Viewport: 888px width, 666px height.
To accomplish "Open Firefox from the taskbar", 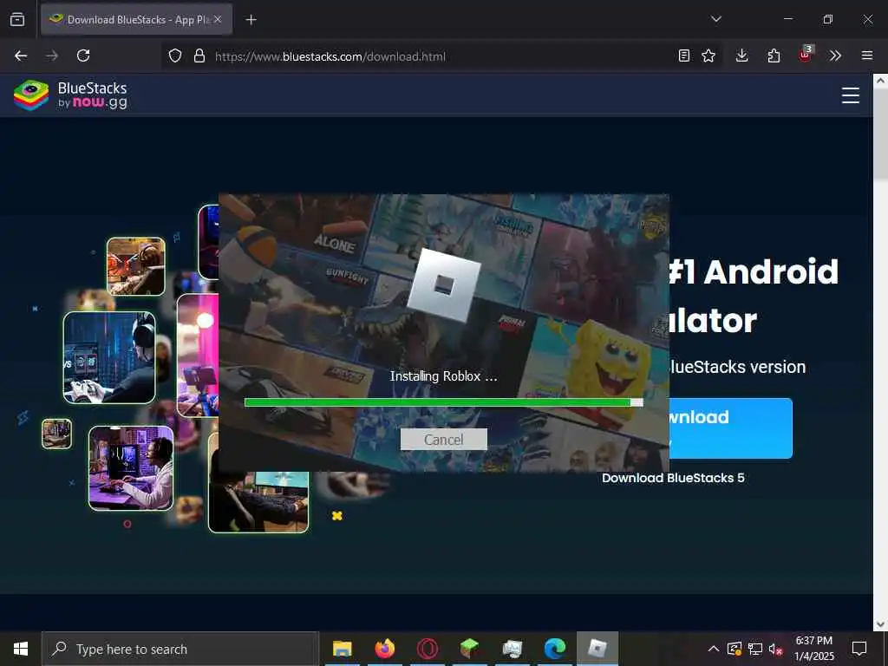I will [384, 649].
